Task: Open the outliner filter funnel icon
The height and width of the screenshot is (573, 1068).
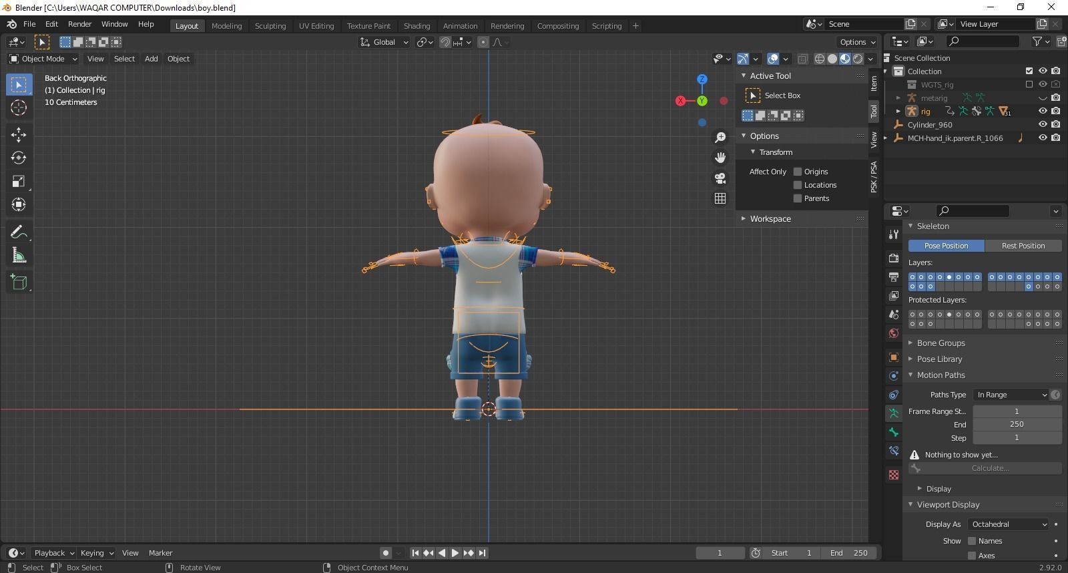Action: click(x=1037, y=41)
